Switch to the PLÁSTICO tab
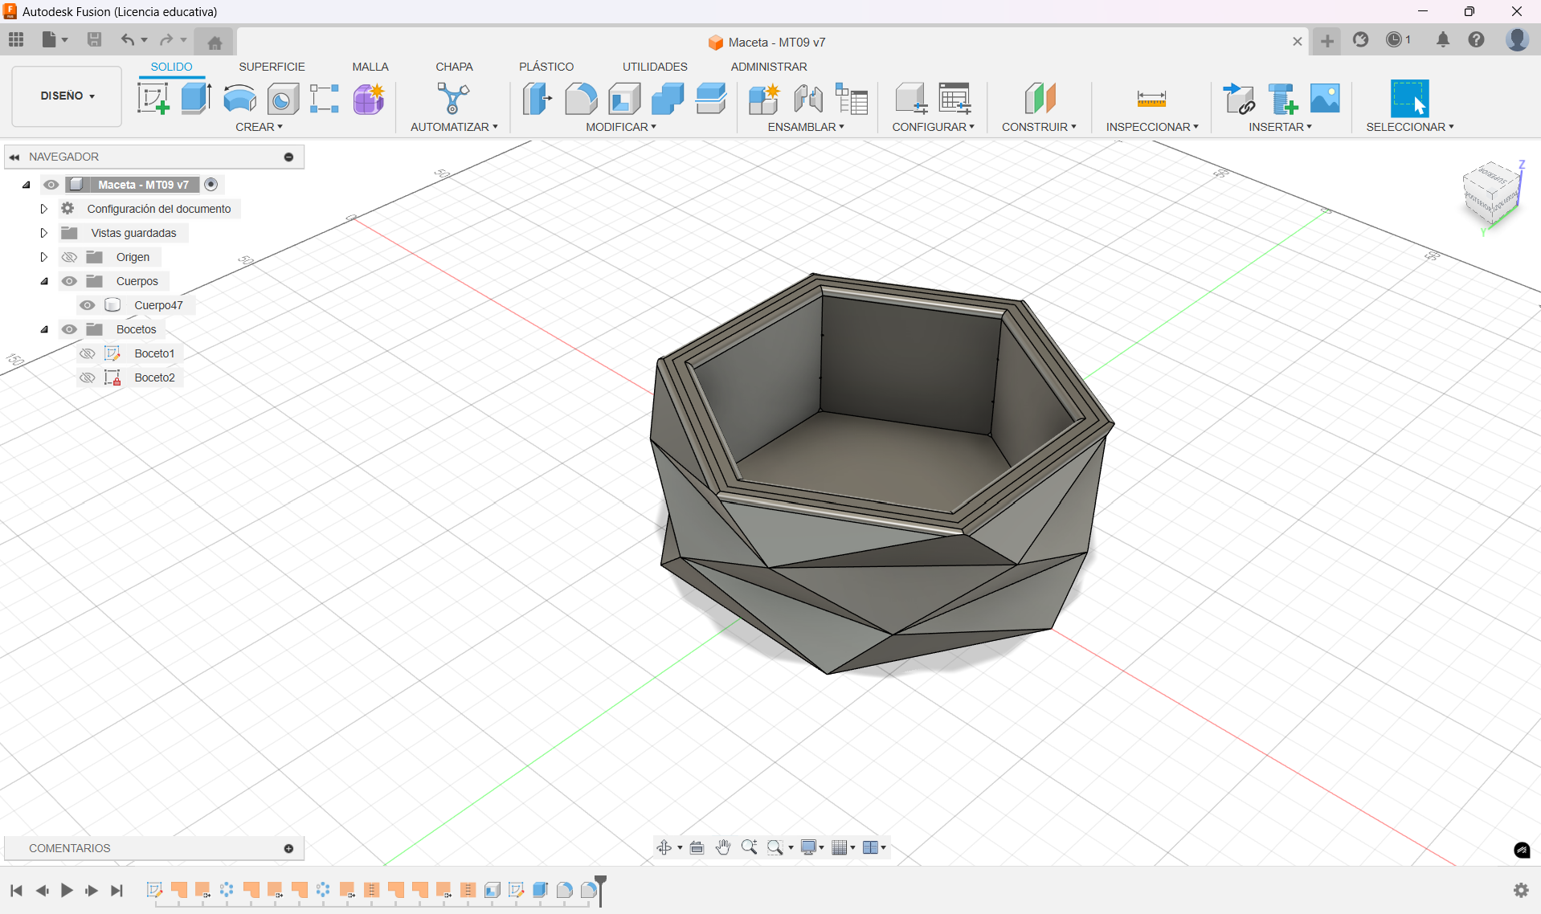 tap(546, 67)
